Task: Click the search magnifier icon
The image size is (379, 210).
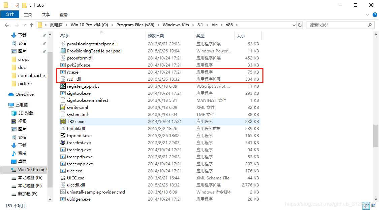Action: point(370,25)
